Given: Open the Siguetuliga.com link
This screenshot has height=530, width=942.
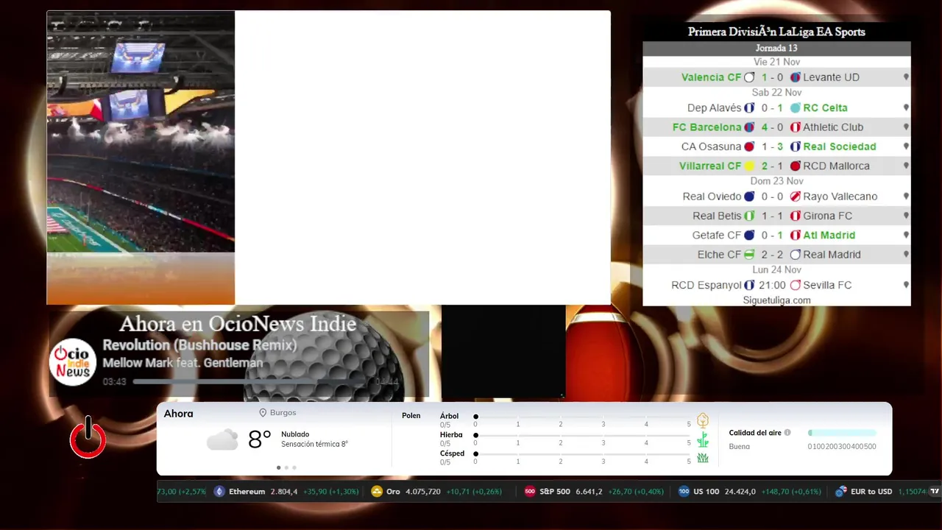Looking at the screenshot, I should pos(776,300).
